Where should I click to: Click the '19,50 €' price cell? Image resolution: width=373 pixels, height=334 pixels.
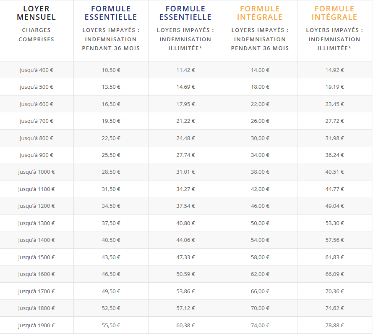pos(111,121)
